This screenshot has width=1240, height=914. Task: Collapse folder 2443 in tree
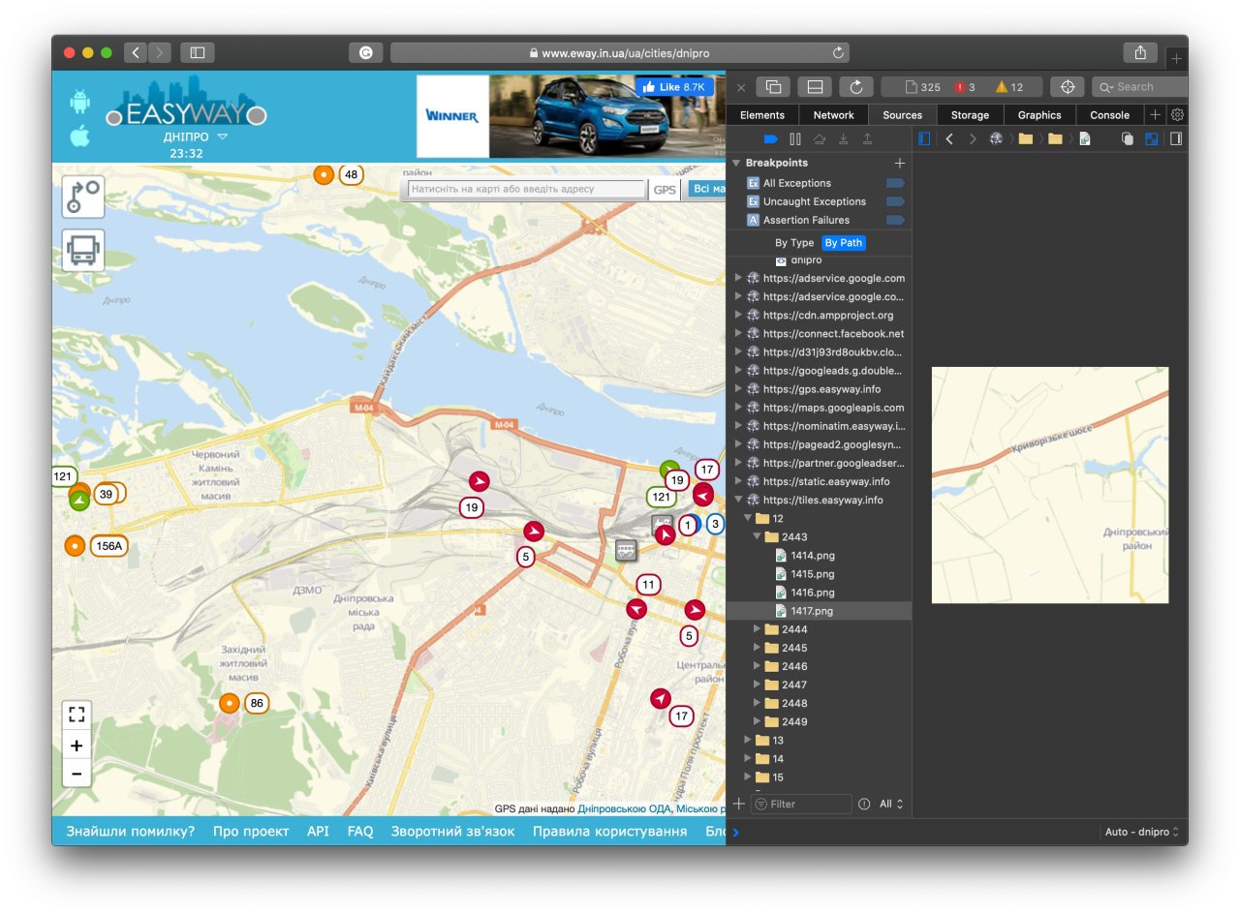(x=758, y=537)
